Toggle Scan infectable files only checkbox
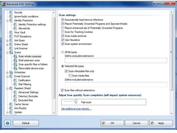Screen dimensions: 177x133 [x=66, y=71]
